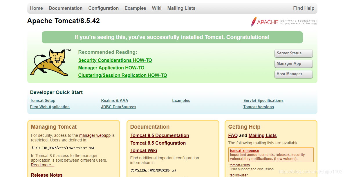Visit the Tomcat Wiki link
The height and width of the screenshot is (177, 345).
pyautogui.click(x=143, y=150)
